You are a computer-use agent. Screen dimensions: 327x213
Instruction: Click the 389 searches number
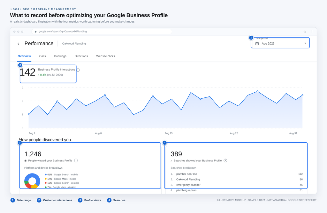(176, 154)
